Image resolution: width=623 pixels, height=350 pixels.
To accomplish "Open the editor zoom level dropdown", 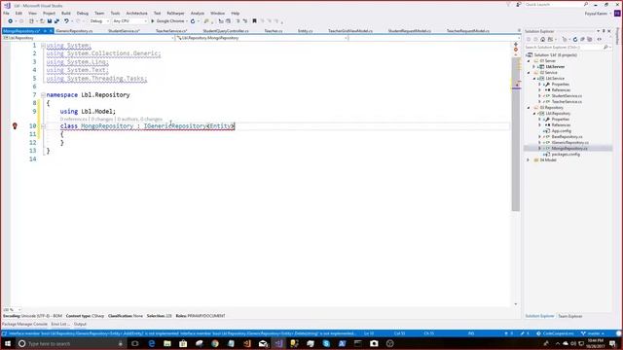I will coord(12,309).
